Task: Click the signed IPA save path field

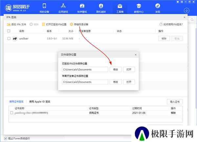Action: pos(85,69)
